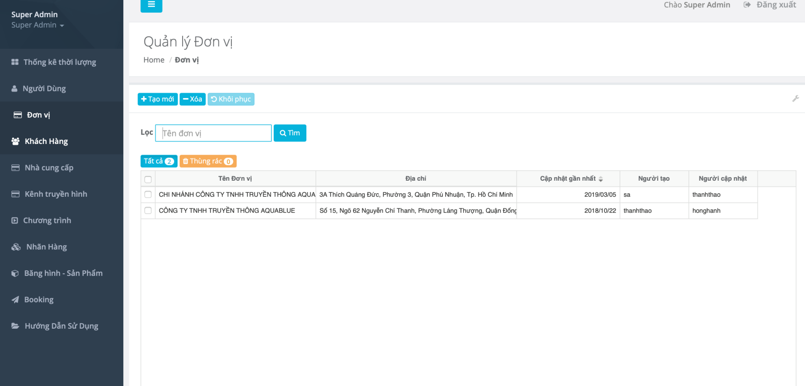Open Booking from the sidebar

39,300
